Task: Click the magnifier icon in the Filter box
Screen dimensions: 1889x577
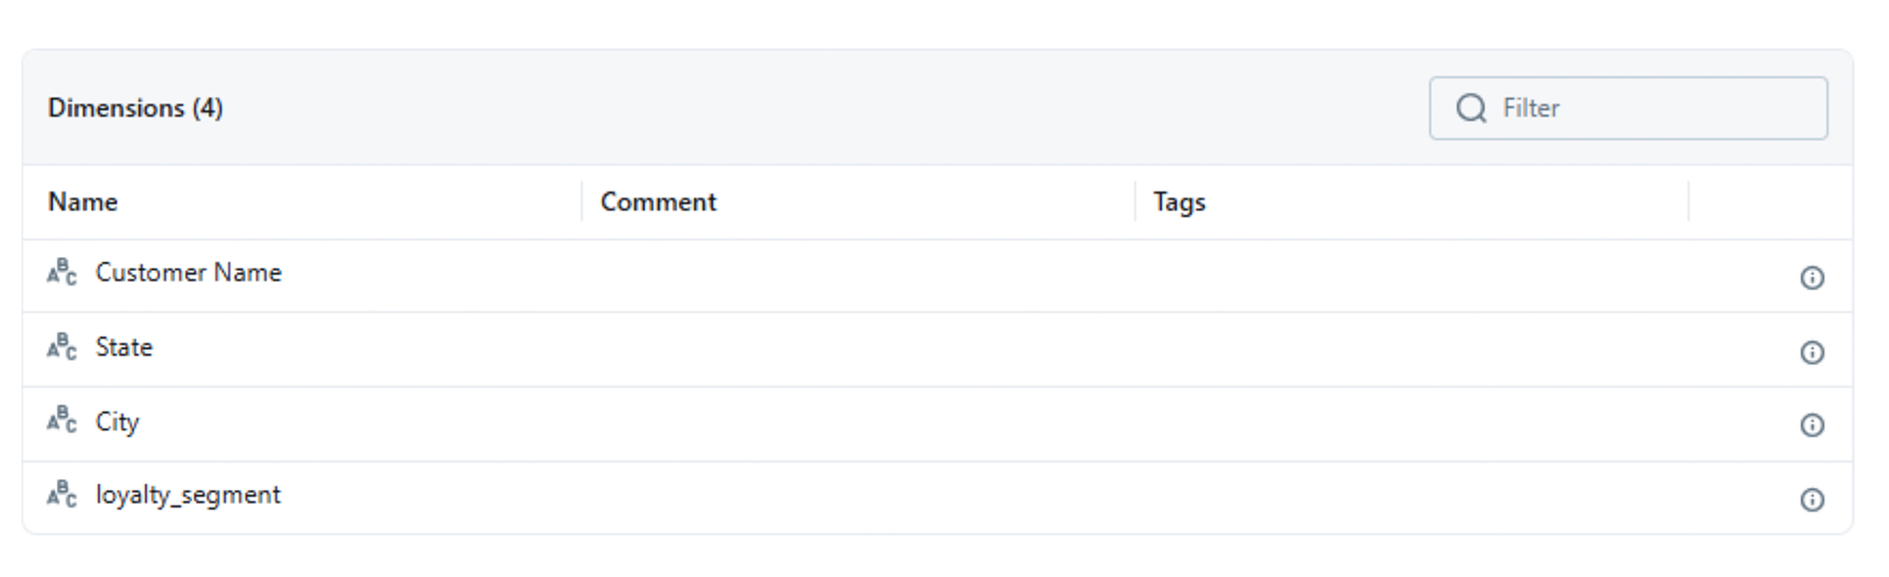Action: (x=1470, y=109)
